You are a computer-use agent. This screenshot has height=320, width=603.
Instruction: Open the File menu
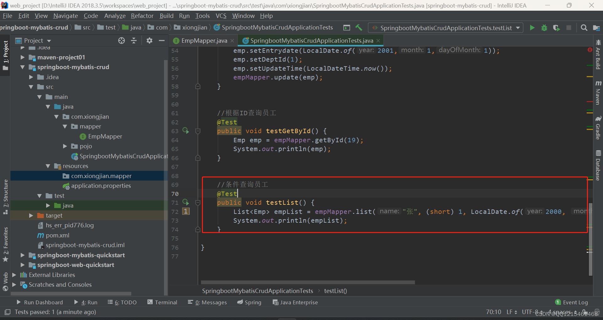coord(8,16)
